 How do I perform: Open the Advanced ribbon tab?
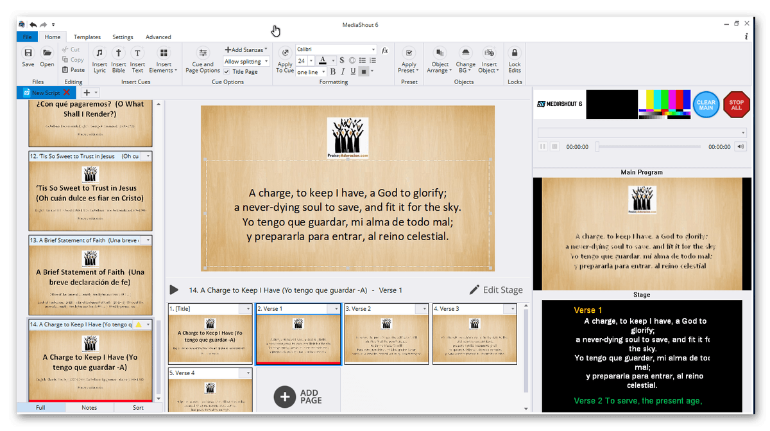tap(158, 37)
